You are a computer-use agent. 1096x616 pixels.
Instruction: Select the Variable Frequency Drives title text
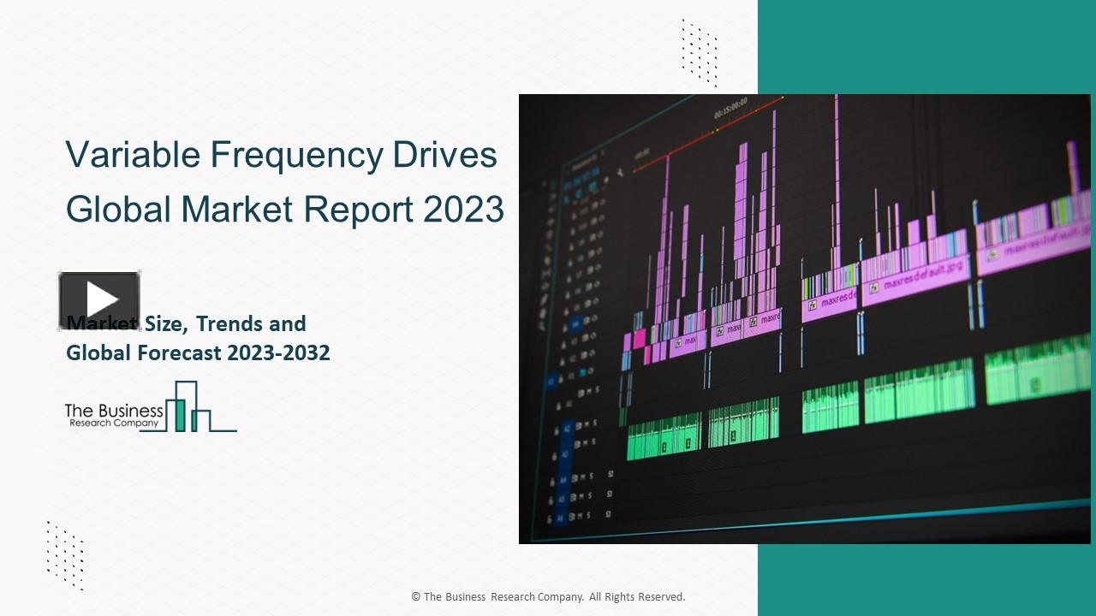[281, 155]
